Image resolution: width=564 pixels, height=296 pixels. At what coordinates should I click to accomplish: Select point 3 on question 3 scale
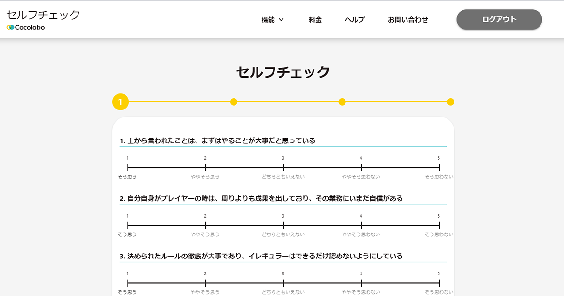[x=283, y=282]
